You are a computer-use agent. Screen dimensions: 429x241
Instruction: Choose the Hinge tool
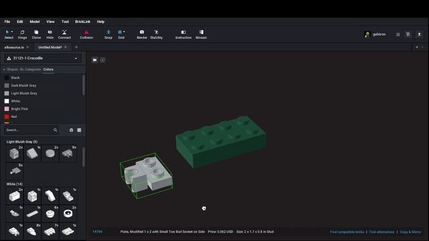click(x=22, y=34)
